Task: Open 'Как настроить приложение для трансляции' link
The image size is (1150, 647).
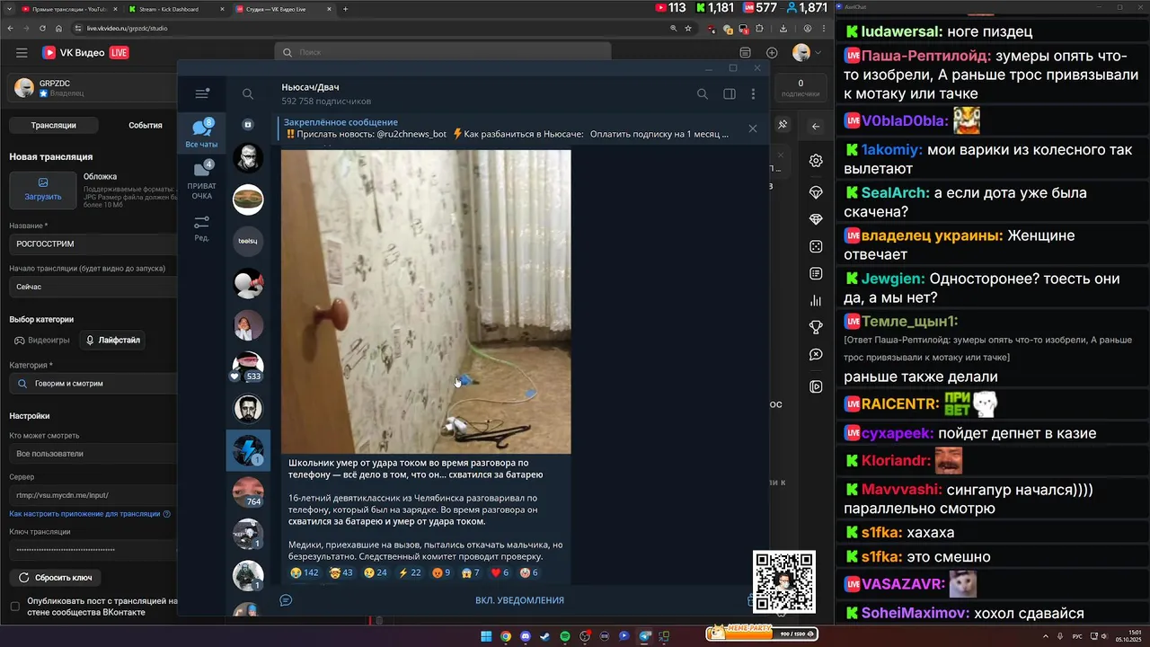Action: coord(84,514)
